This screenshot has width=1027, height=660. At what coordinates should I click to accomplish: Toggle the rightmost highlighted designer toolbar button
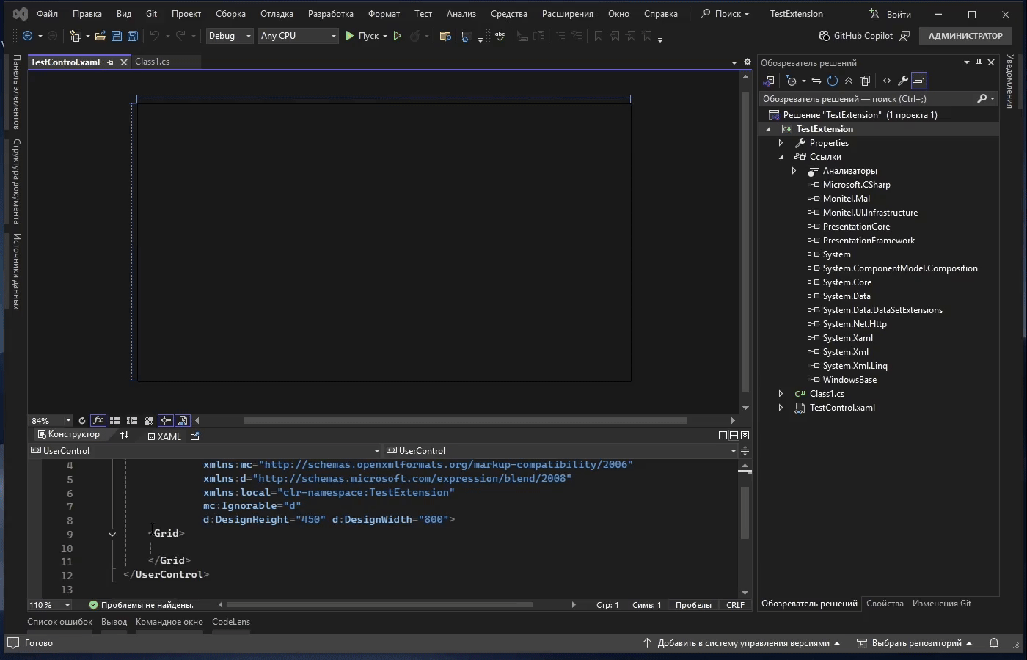click(x=183, y=421)
